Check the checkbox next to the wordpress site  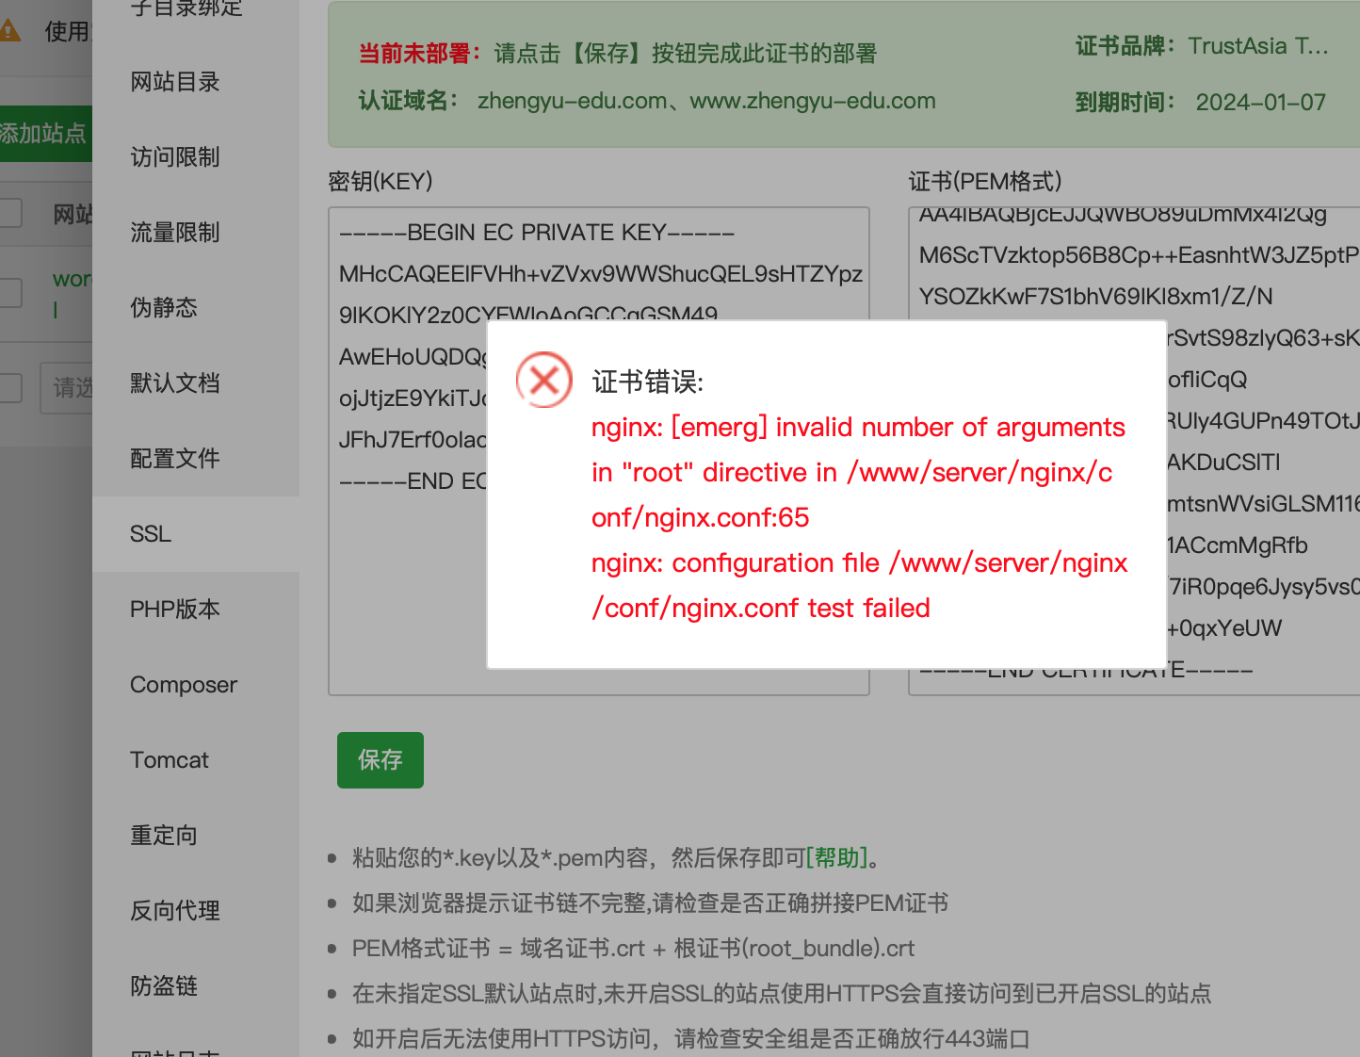click(x=11, y=292)
